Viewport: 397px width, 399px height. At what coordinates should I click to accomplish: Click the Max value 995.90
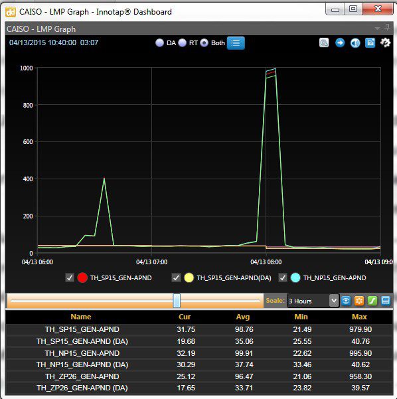[360, 353]
